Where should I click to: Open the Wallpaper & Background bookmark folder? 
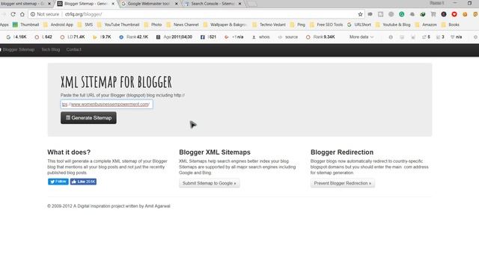225,25
